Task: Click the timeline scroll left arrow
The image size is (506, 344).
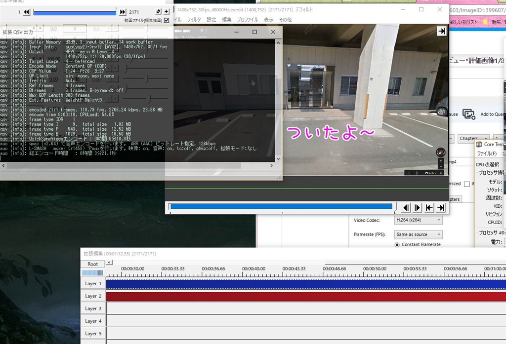Action: pyautogui.click(x=109, y=263)
